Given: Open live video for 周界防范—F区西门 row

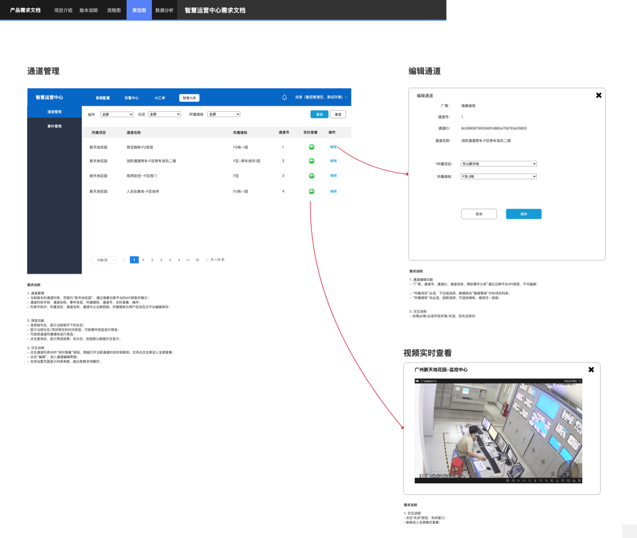Looking at the screenshot, I should tap(311, 176).
